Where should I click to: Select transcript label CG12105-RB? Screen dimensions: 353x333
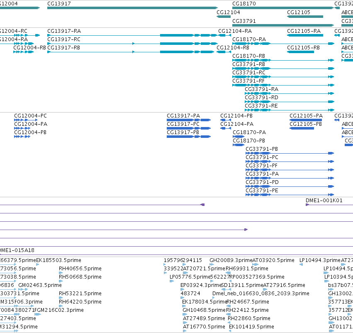coord(304,48)
